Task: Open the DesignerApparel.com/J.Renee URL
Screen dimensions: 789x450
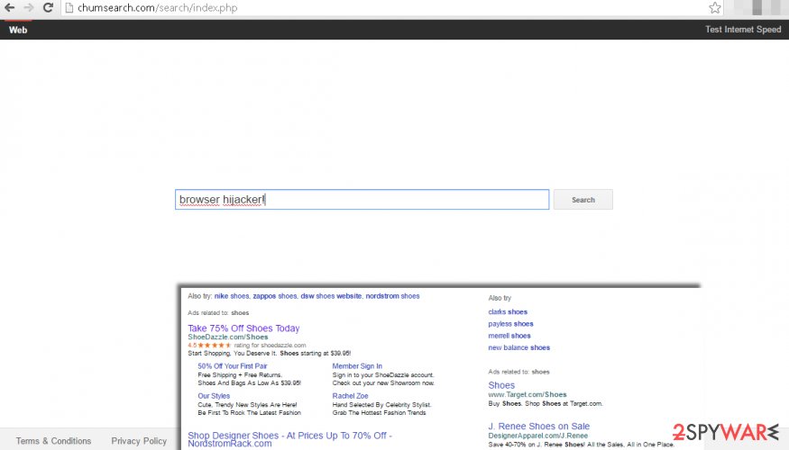Action: point(538,436)
